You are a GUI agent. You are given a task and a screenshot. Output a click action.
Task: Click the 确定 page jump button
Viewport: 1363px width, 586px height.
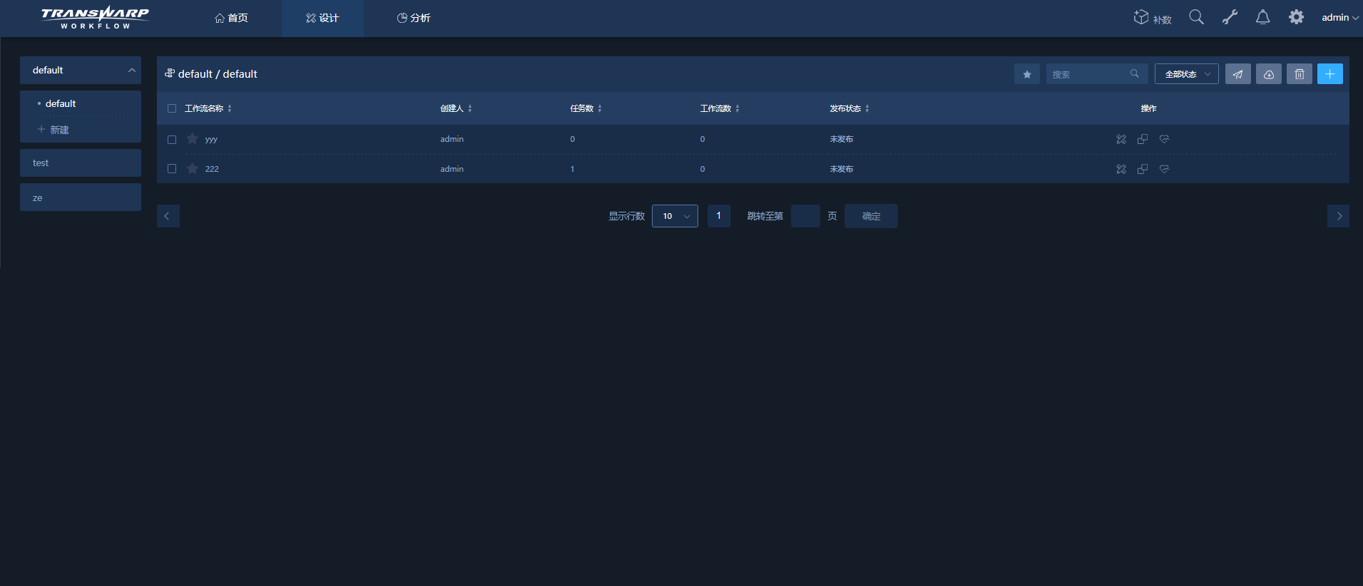[871, 216]
